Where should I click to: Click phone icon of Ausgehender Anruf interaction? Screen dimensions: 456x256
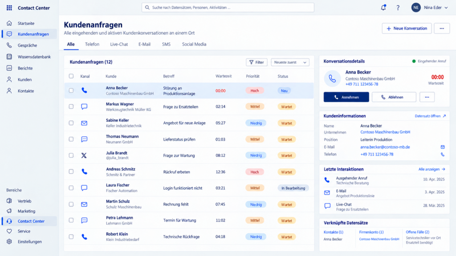(x=327, y=180)
